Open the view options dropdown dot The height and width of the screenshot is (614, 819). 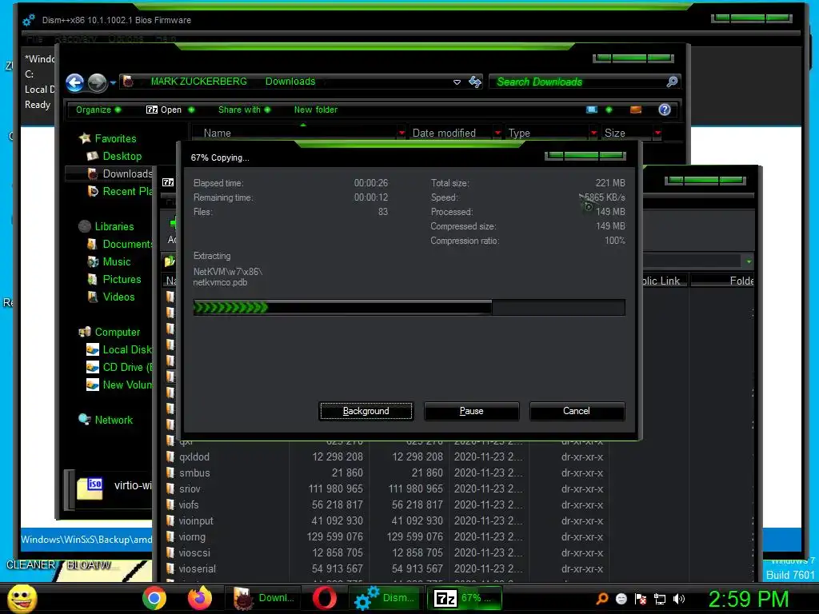point(609,110)
